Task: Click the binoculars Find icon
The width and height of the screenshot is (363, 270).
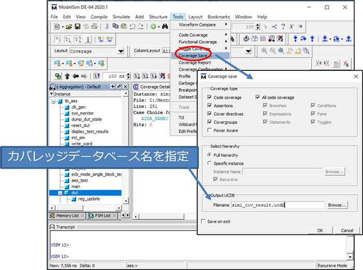Action: tap(165, 26)
